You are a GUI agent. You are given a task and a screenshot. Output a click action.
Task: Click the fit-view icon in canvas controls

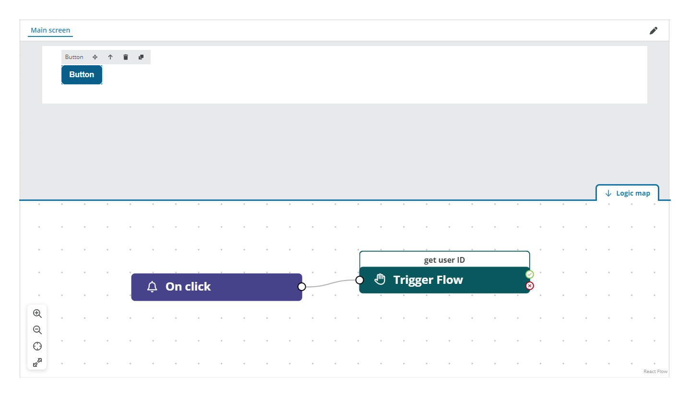click(37, 346)
